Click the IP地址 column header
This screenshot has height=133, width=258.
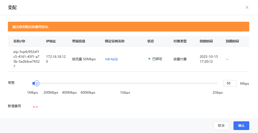(x=51, y=41)
